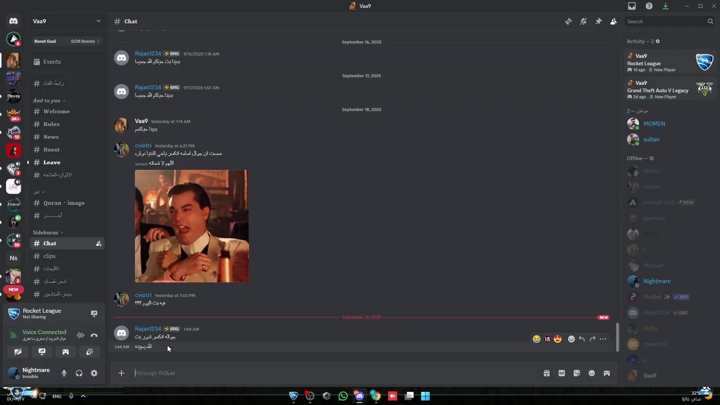Click the joy emoji quick reaction

[x=537, y=339]
